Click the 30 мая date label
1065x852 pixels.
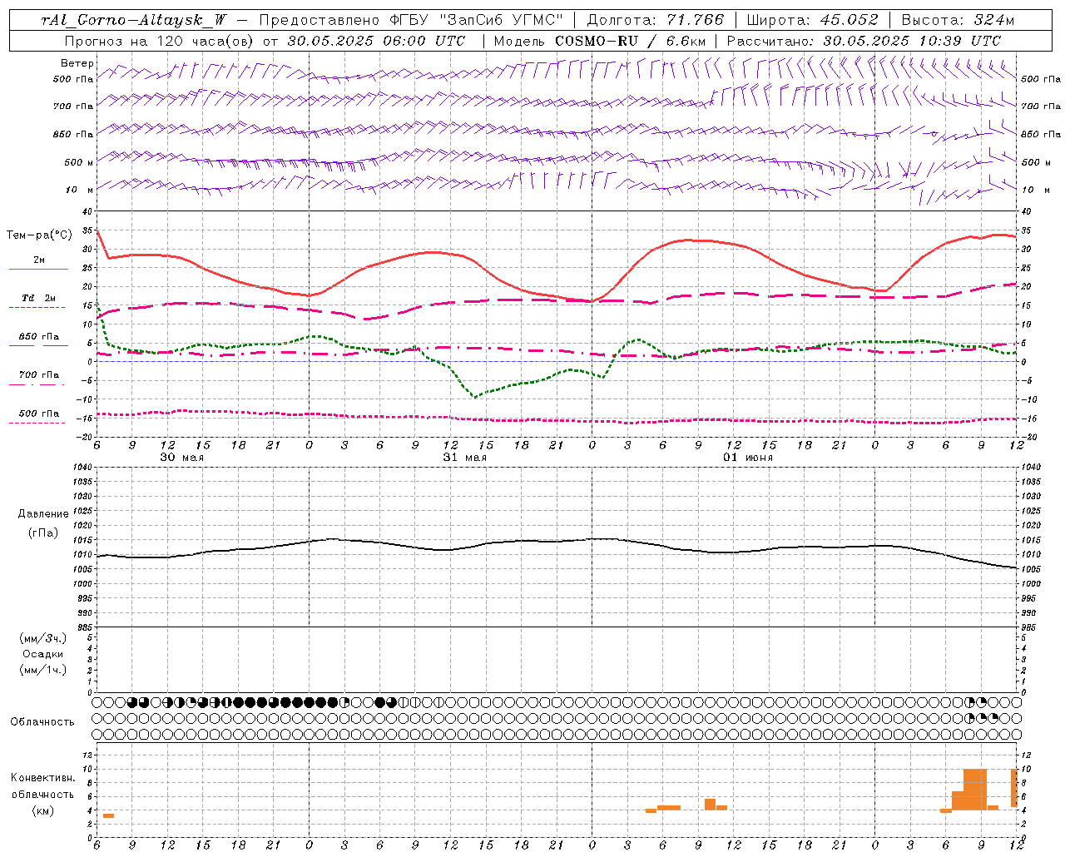(181, 458)
